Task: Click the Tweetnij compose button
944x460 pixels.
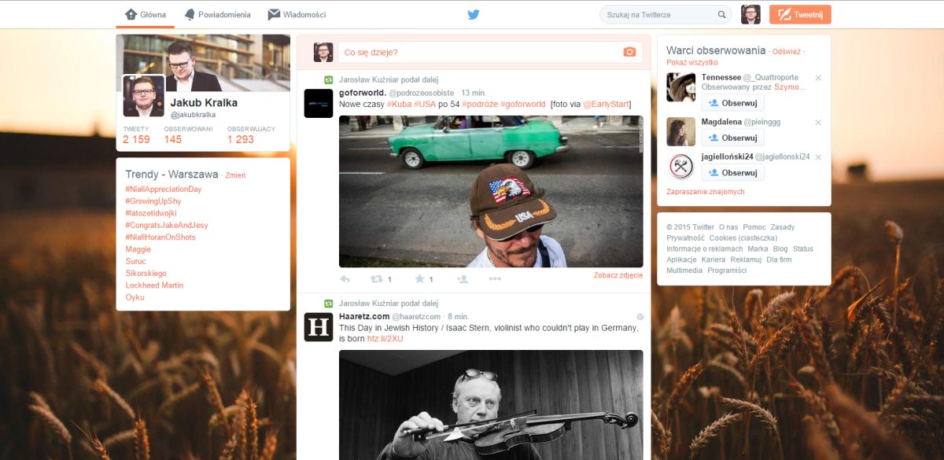Action: click(x=800, y=14)
